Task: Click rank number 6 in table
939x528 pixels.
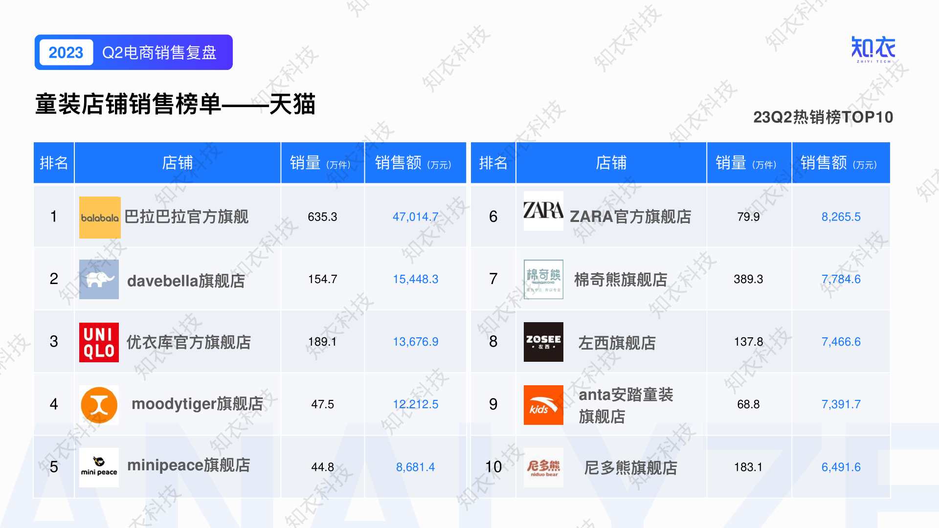Action: click(493, 216)
